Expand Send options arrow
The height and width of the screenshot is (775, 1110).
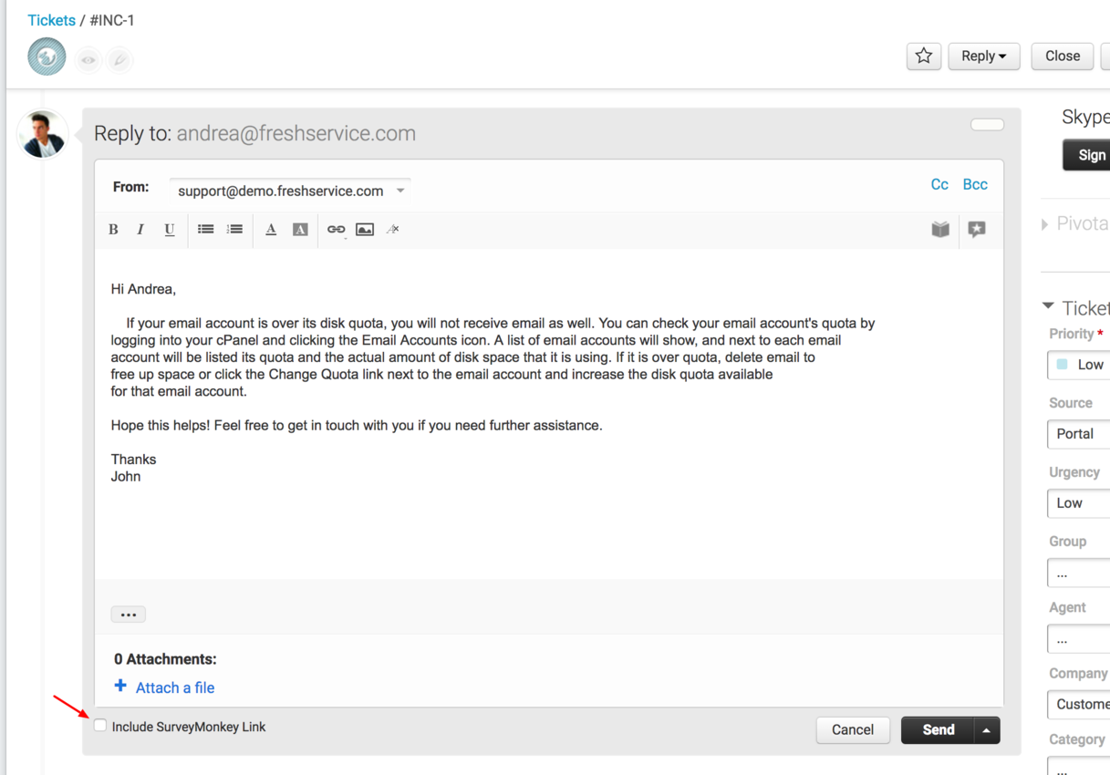(987, 730)
